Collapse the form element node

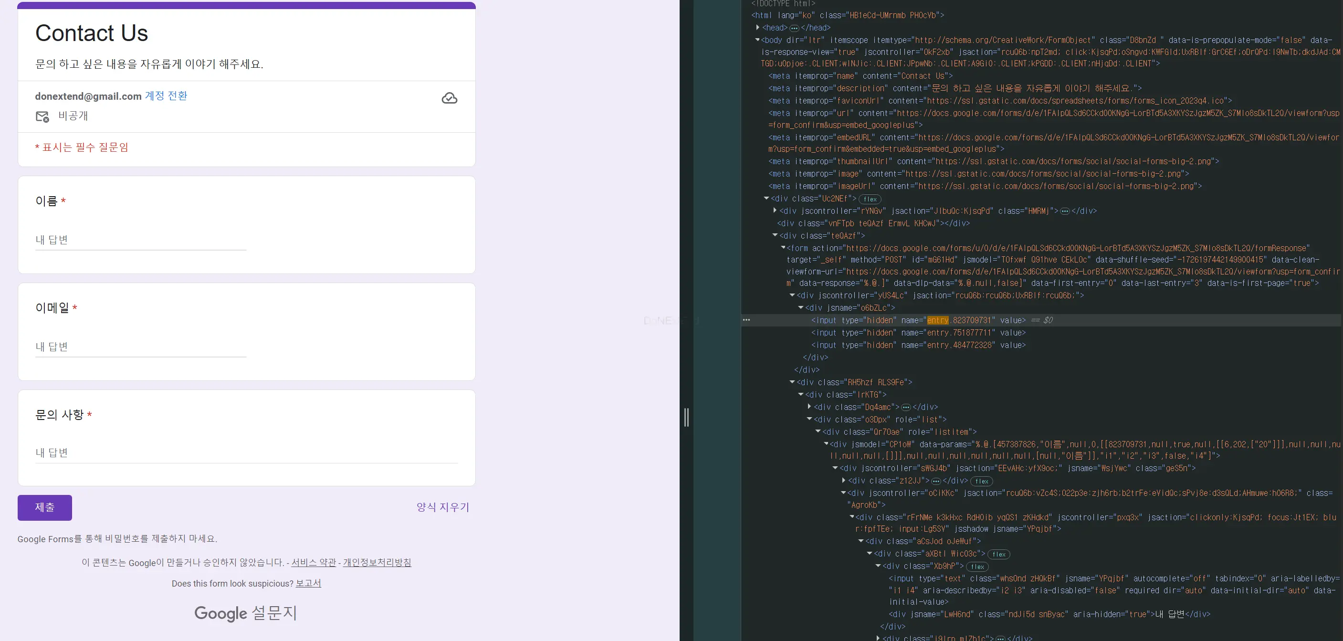pos(783,248)
